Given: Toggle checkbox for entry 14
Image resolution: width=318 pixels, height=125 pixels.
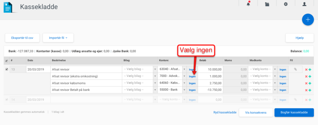Looking at the screenshot, I should [x=7, y=100].
